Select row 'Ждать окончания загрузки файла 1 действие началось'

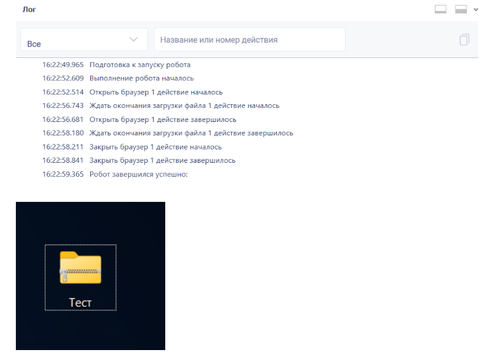coord(184,106)
